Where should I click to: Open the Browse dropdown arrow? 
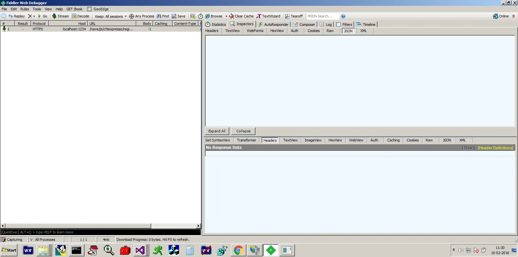pyautogui.click(x=226, y=16)
